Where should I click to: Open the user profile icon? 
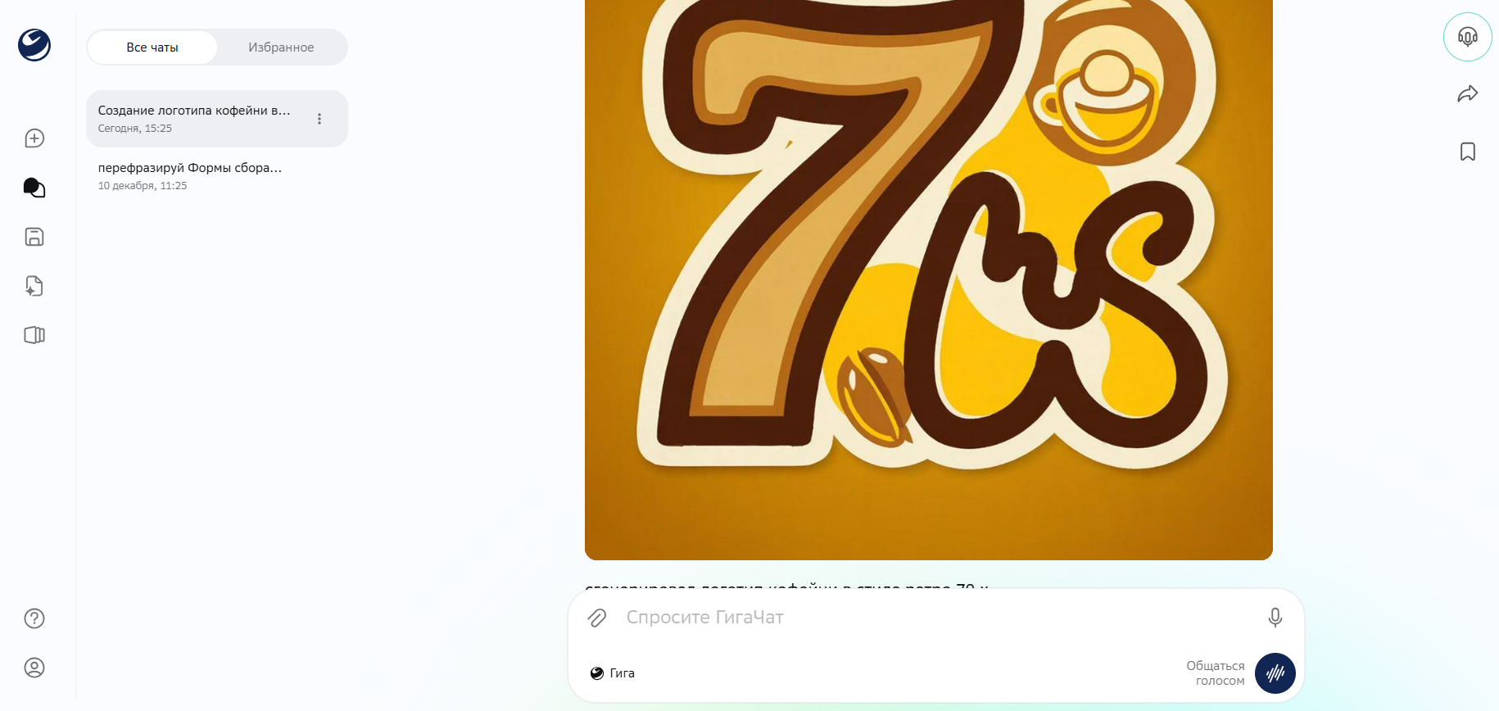(x=34, y=668)
